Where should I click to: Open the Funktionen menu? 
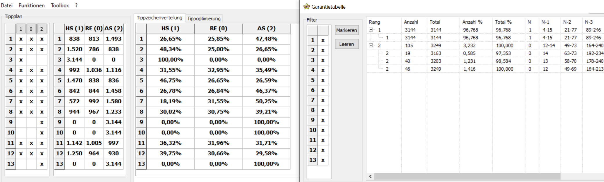pos(32,5)
